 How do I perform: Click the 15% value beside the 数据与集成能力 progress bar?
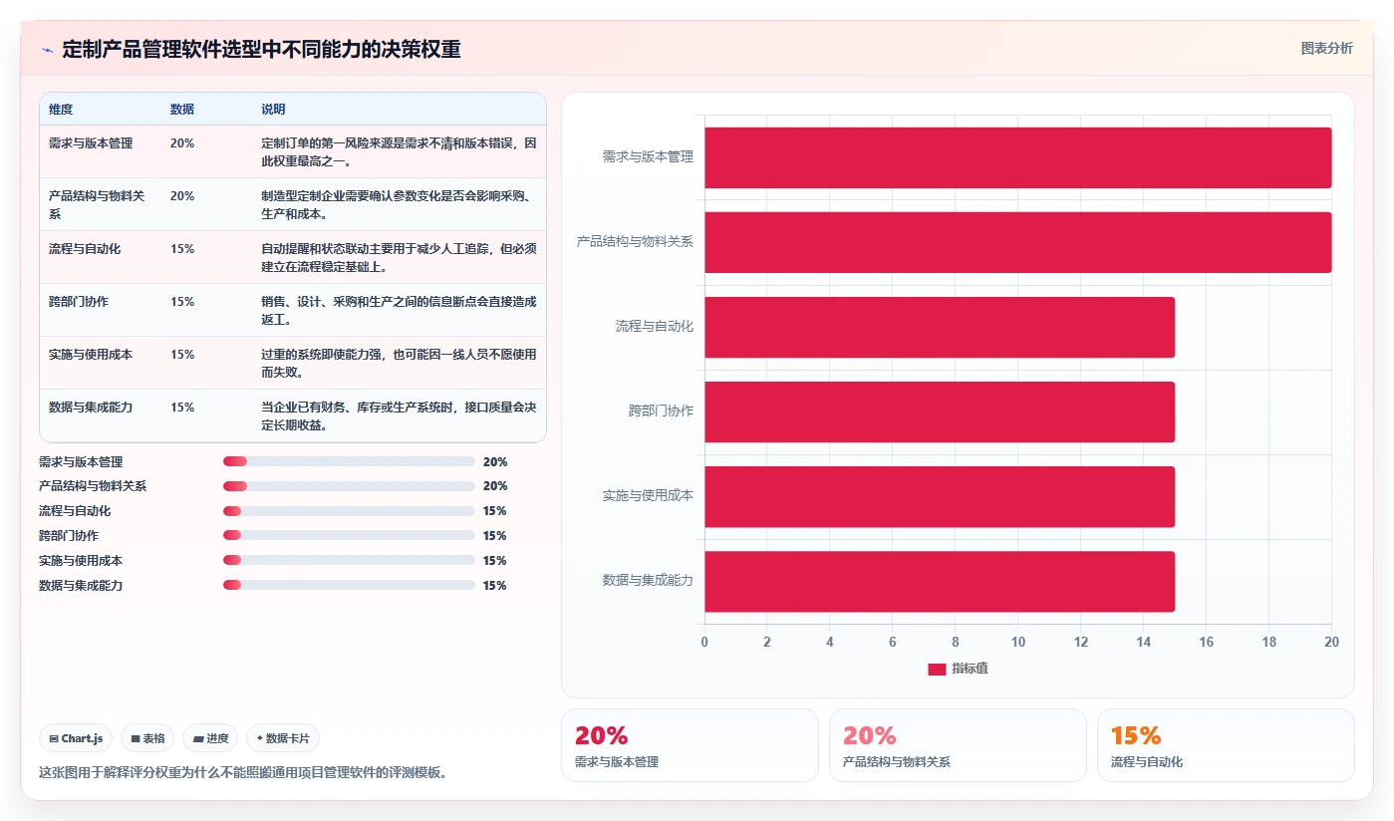[x=494, y=586]
